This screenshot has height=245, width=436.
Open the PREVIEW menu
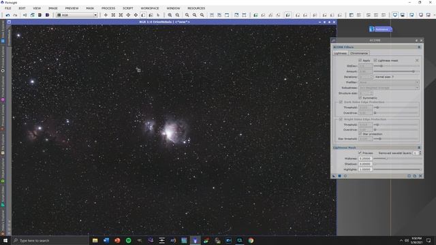[72, 8]
